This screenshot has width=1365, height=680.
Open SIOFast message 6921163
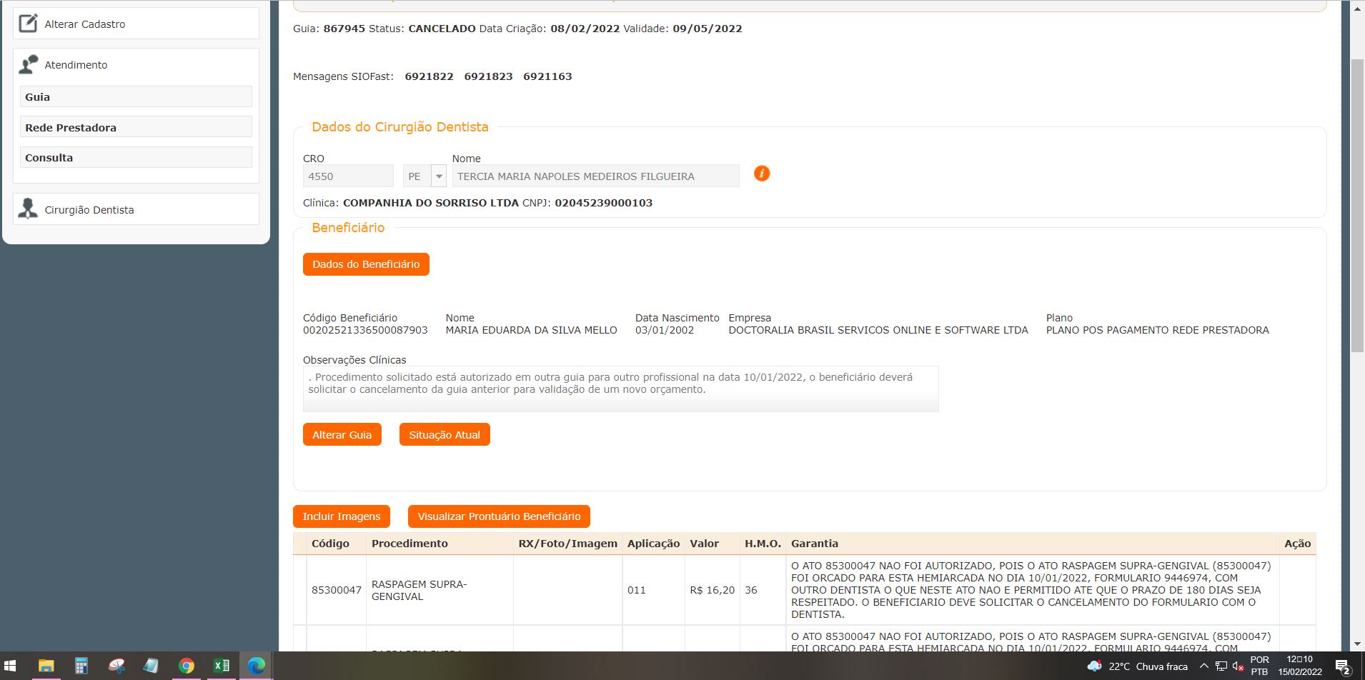(x=547, y=76)
